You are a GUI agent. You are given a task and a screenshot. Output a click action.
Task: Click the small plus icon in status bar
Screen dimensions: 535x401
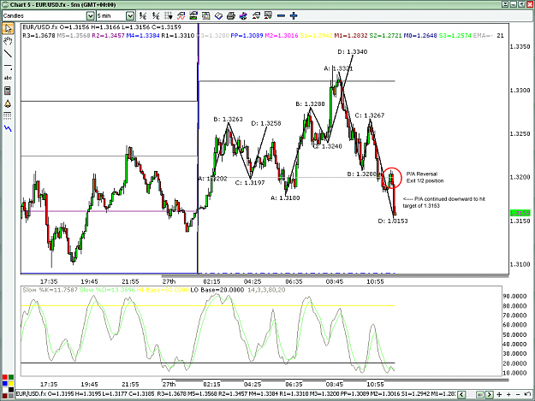pyautogui.click(x=508, y=394)
